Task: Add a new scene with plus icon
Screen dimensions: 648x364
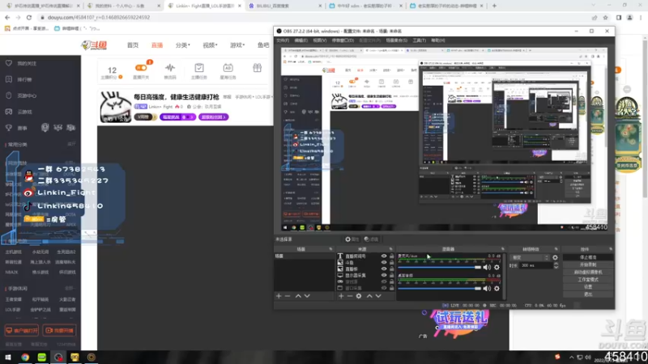Action: click(x=279, y=296)
